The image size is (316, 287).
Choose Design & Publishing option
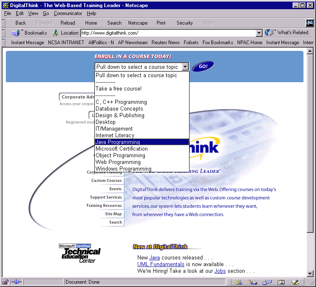tap(142, 115)
